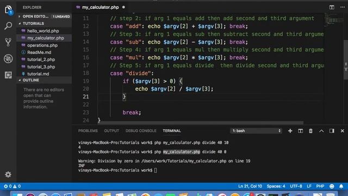Change end of line via LF

pyautogui.click(x=309, y=186)
